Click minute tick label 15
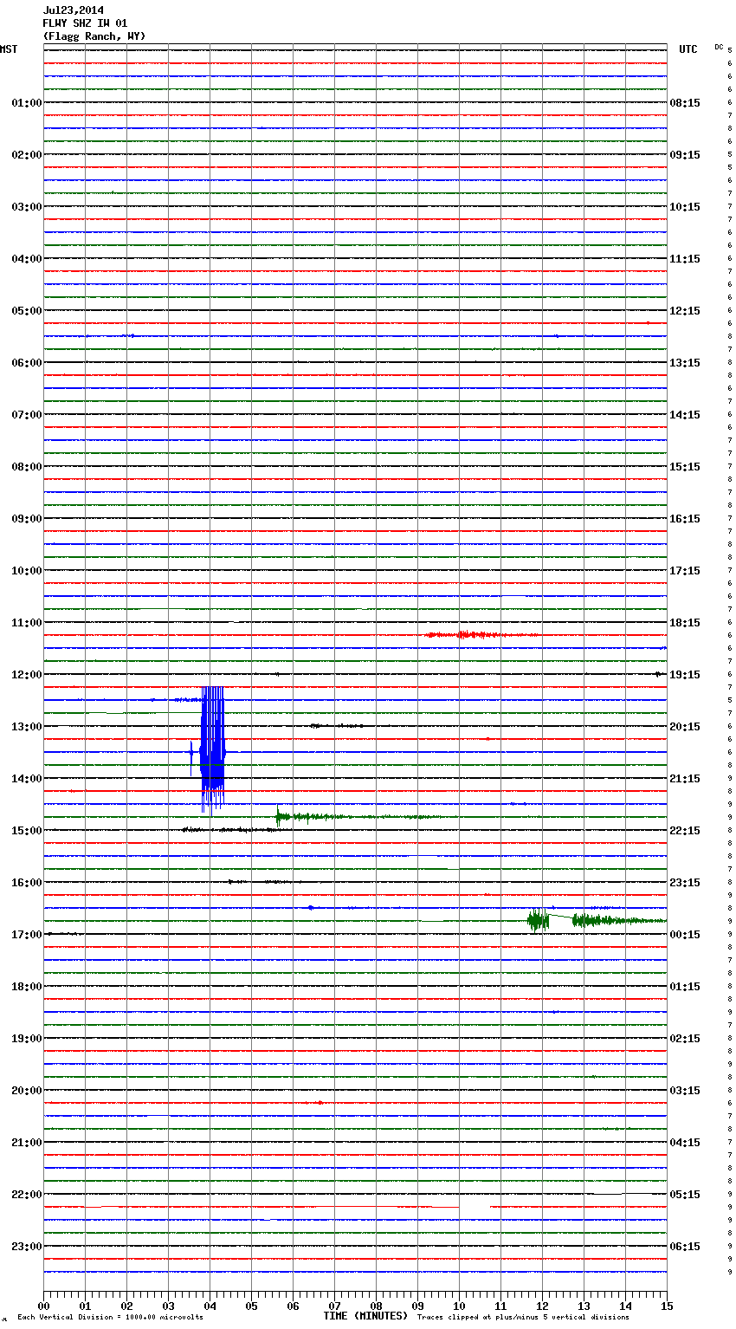Screen dimensions: 736x1329 (x=667, y=1306)
